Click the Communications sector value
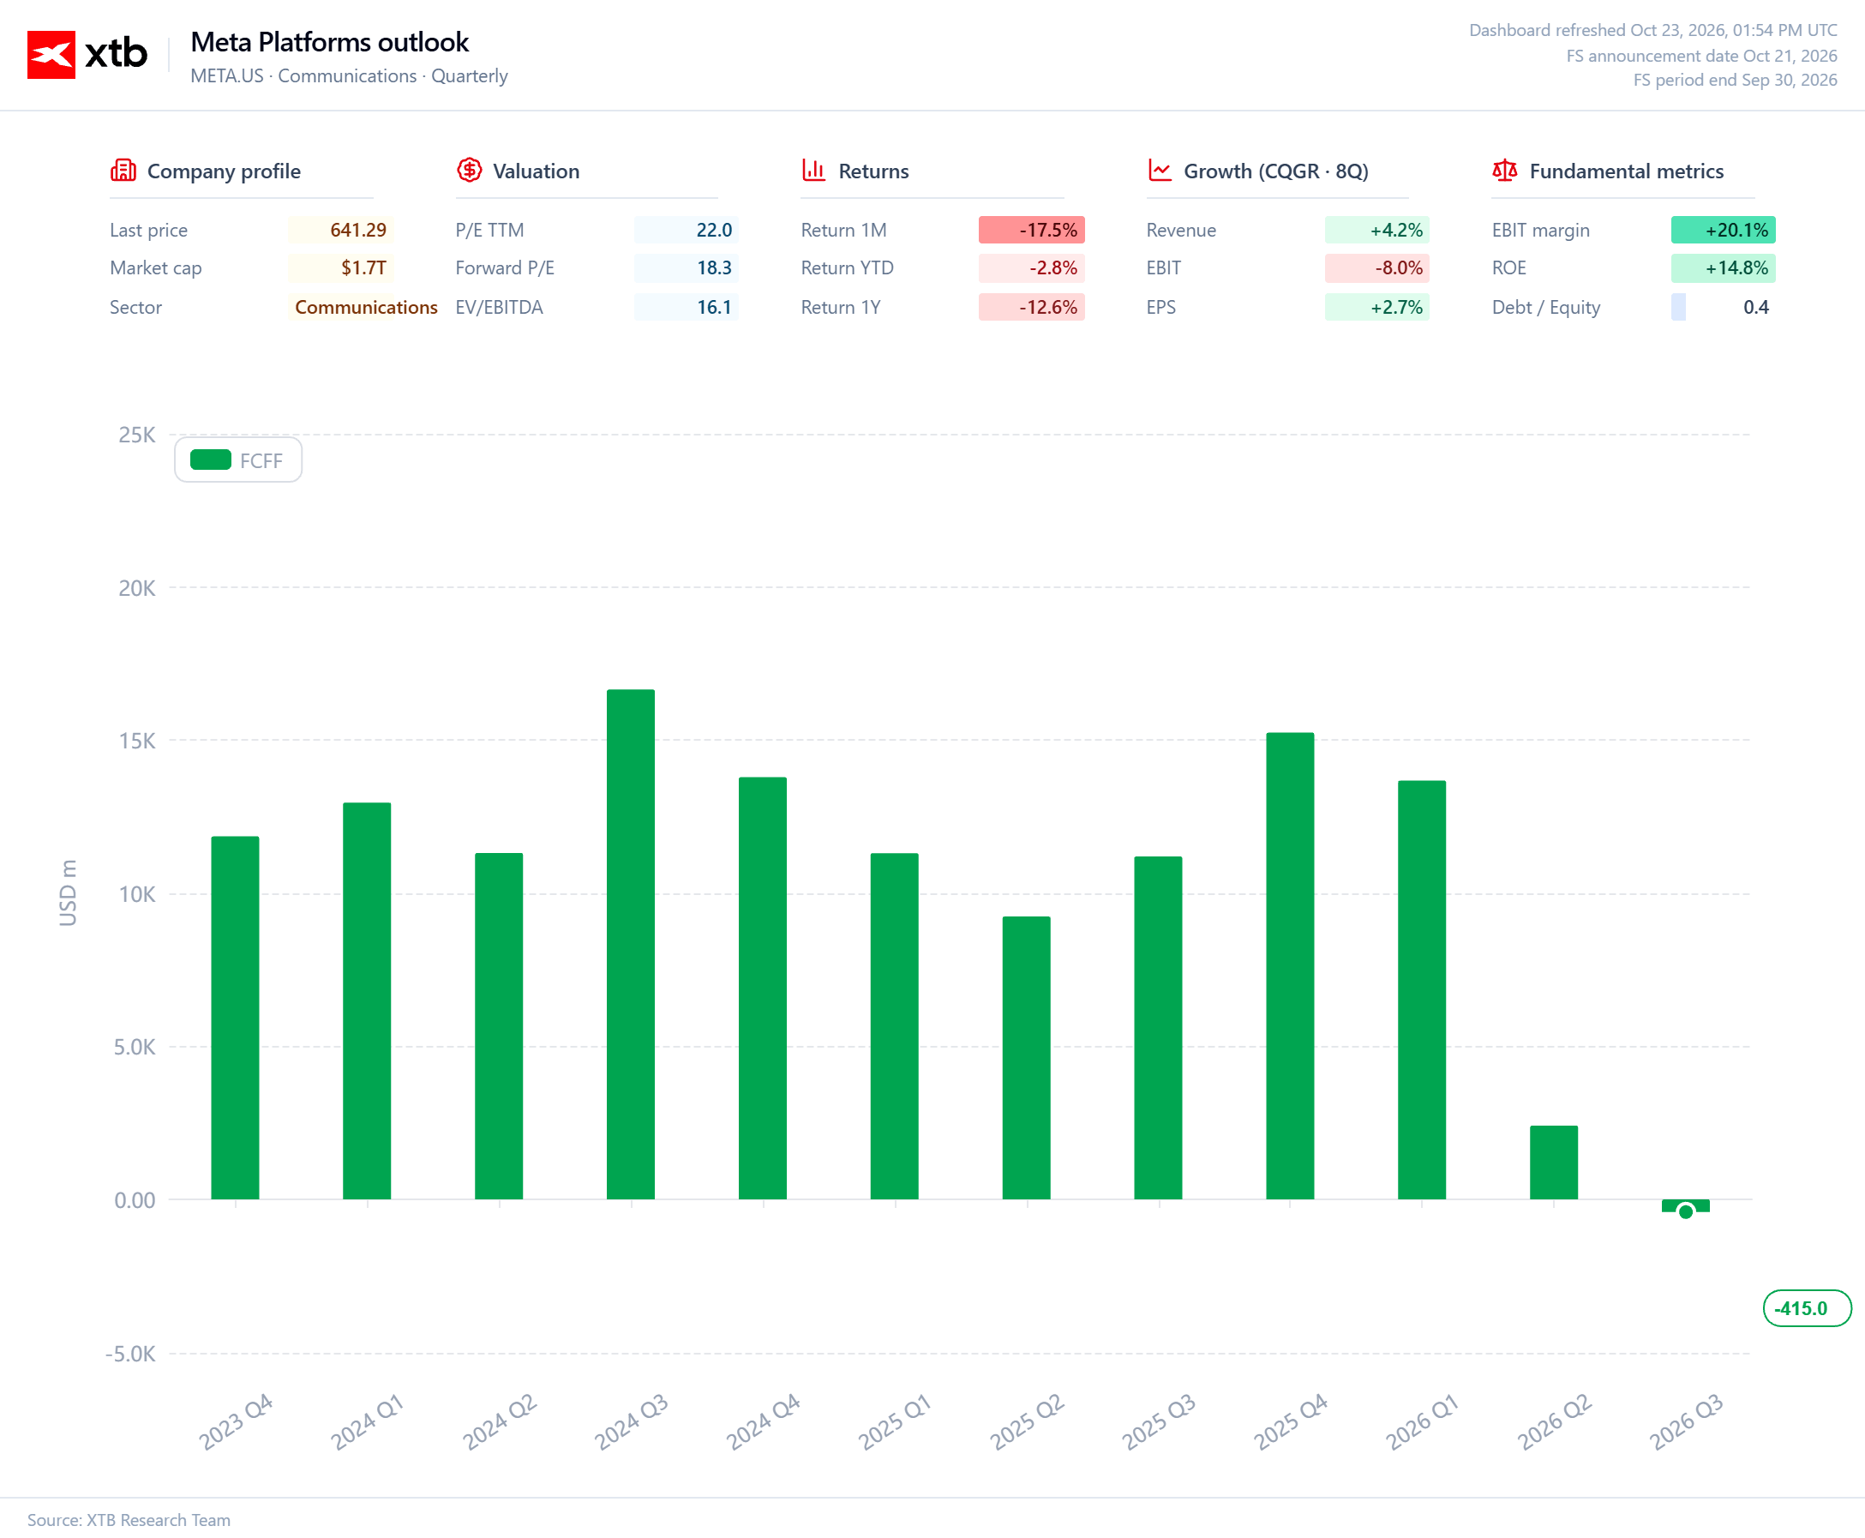 [x=366, y=308]
